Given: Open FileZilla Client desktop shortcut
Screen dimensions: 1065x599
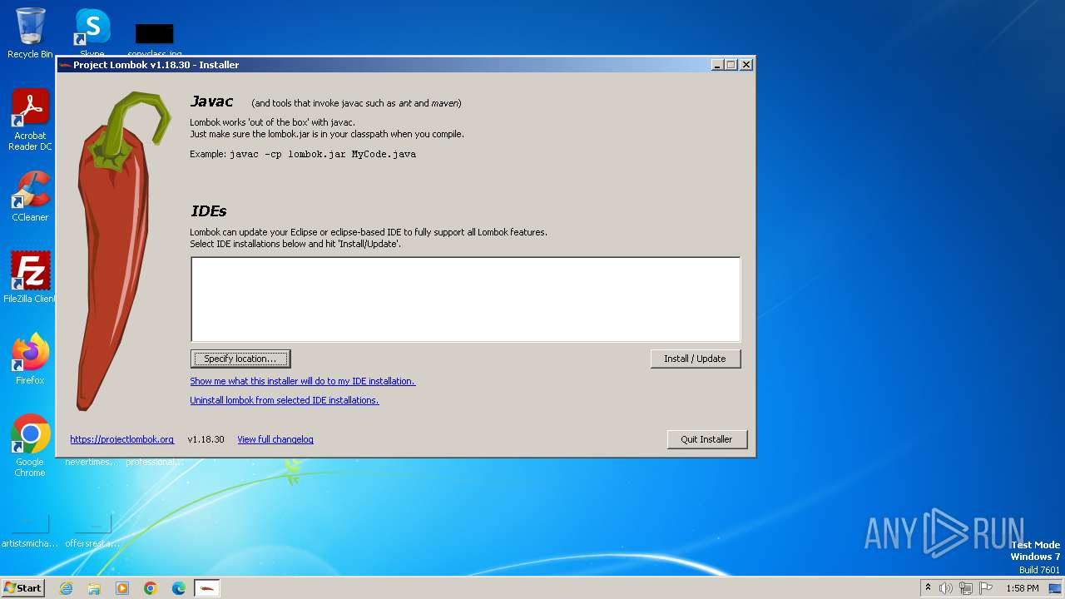Looking at the screenshot, I should coord(30,277).
